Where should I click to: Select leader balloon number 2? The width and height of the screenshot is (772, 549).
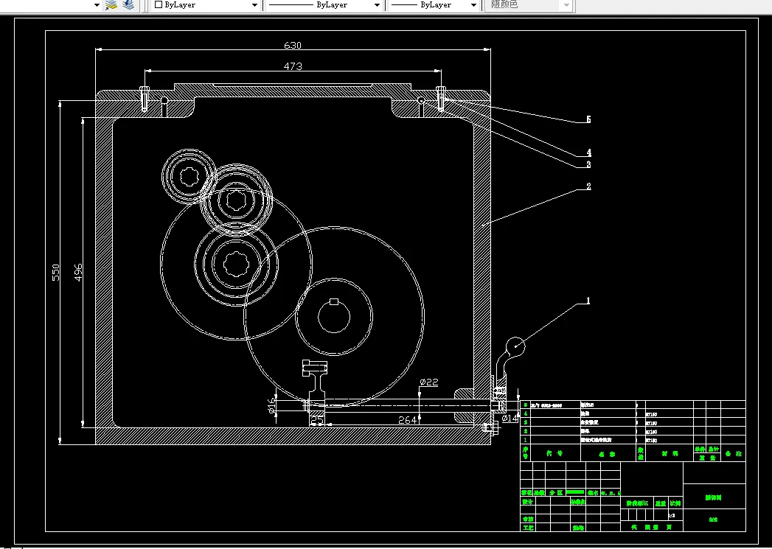(588, 186)
